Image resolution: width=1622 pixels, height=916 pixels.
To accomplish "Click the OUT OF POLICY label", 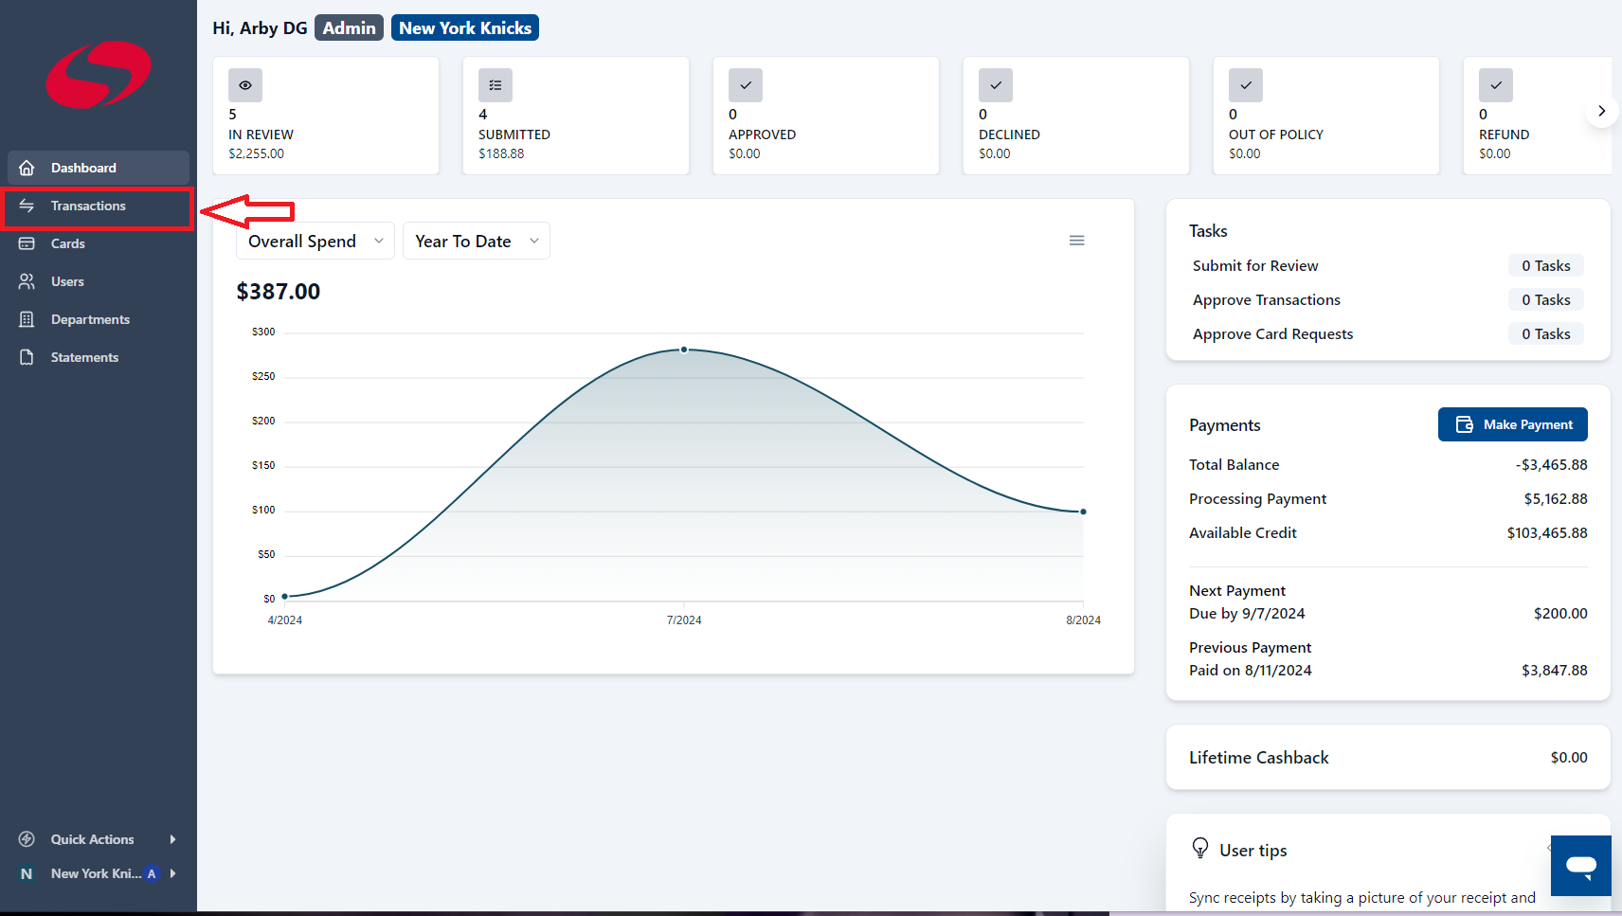I will 1276,135.
